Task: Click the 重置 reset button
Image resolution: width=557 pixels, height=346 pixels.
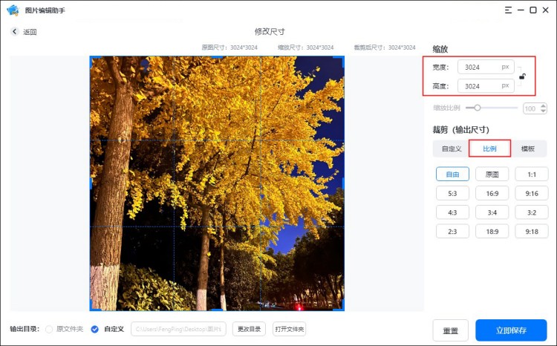Action: pos(451,330)
